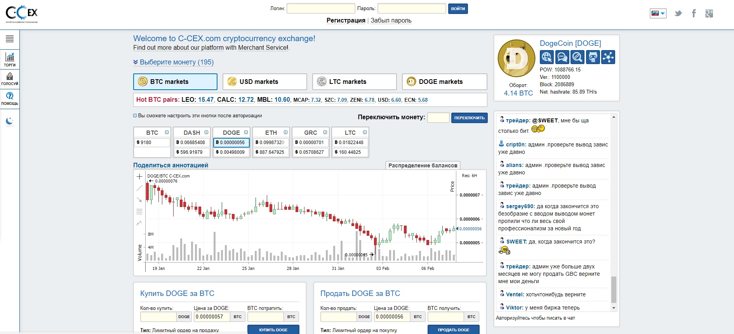Click info icon on DOGE quick button
Viewport: 734px width, 334px height.
point(246,132)
